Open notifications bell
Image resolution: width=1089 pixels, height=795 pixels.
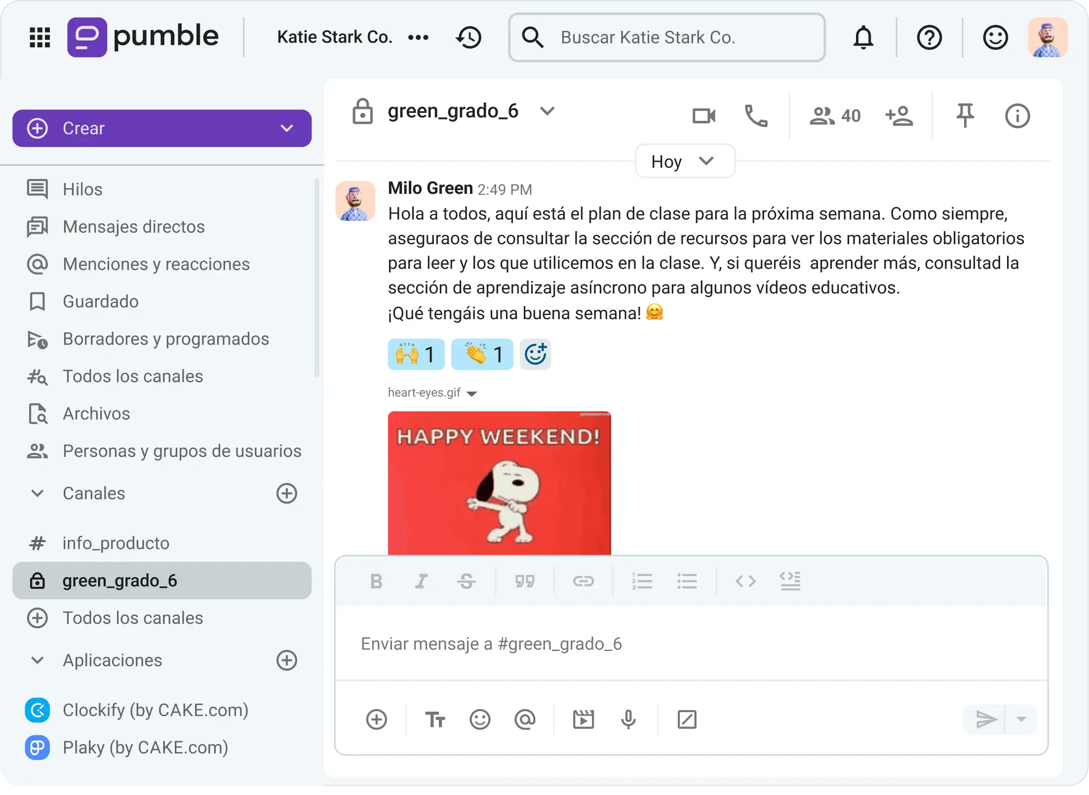[863, 37]
